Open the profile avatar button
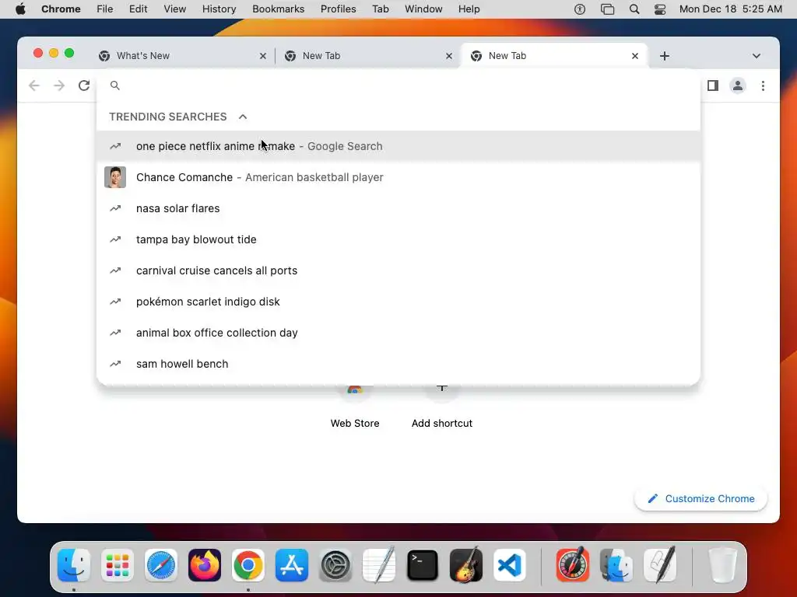The height and width of the screenshot is (597, 797). pos(738,86)
